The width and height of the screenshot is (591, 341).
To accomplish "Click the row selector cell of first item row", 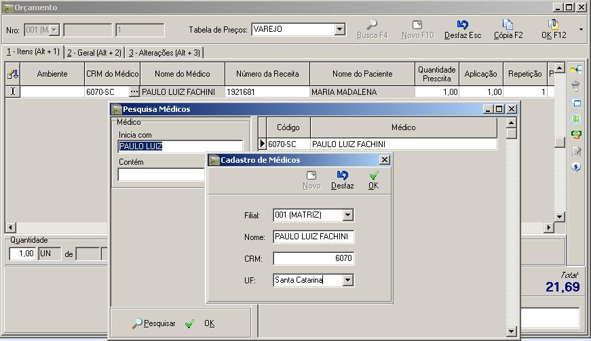I will point(13,92).
